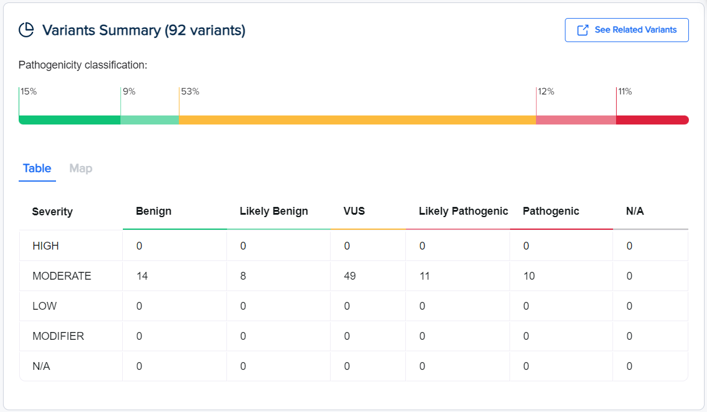707x412 pixels.
Task: Click the dark green Benign bar segment
Action: [x=69, y=120]
